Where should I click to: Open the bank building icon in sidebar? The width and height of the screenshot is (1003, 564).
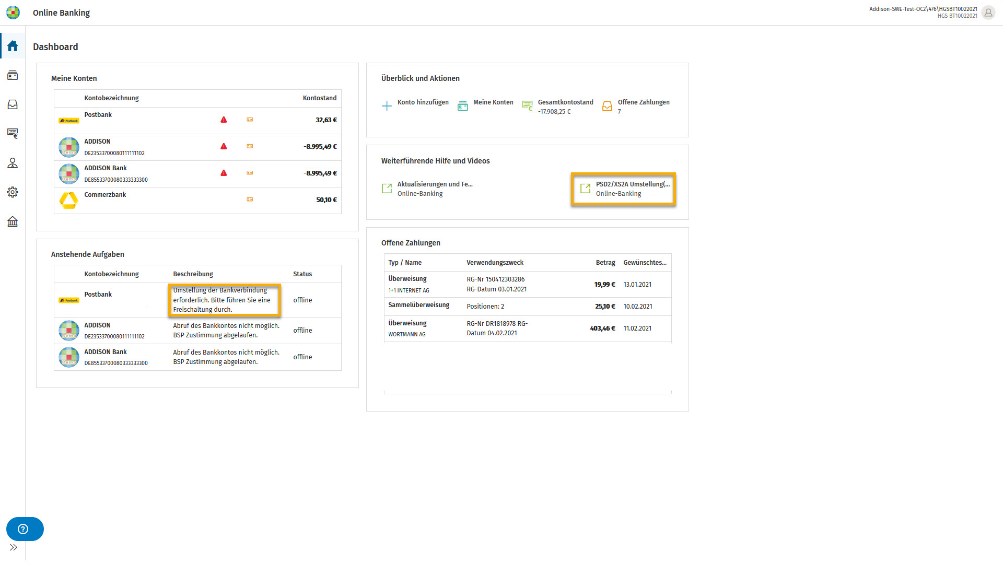pyautogui.click(x=13, y=221)
